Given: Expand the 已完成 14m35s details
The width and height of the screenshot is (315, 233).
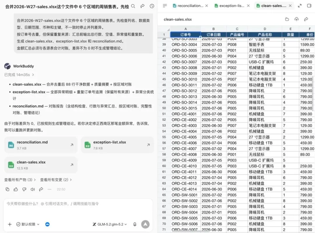Looking at the screenshot, I should (x=19, y=75).
